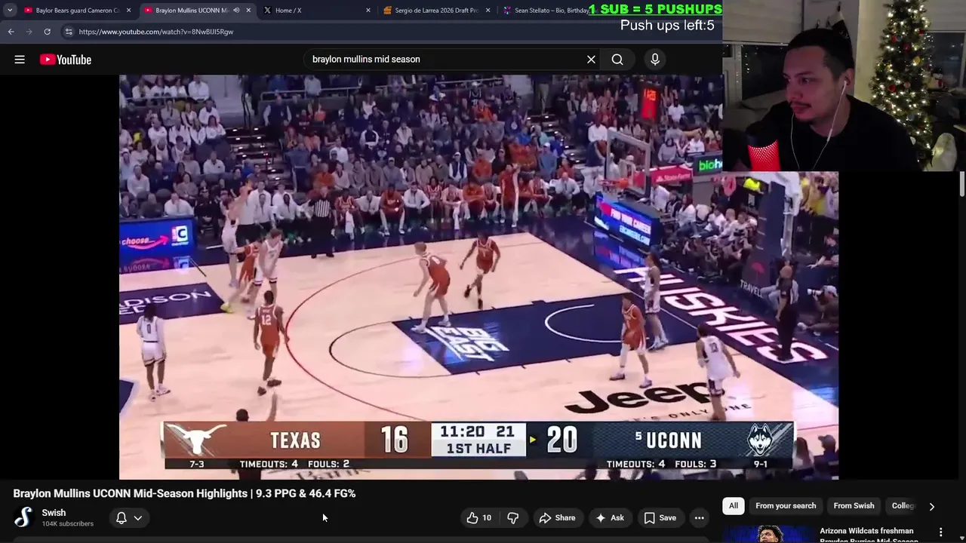The width and height of the screenshot is (966, 543).
Task: Like the video with thumbs up
Action: 478,517
